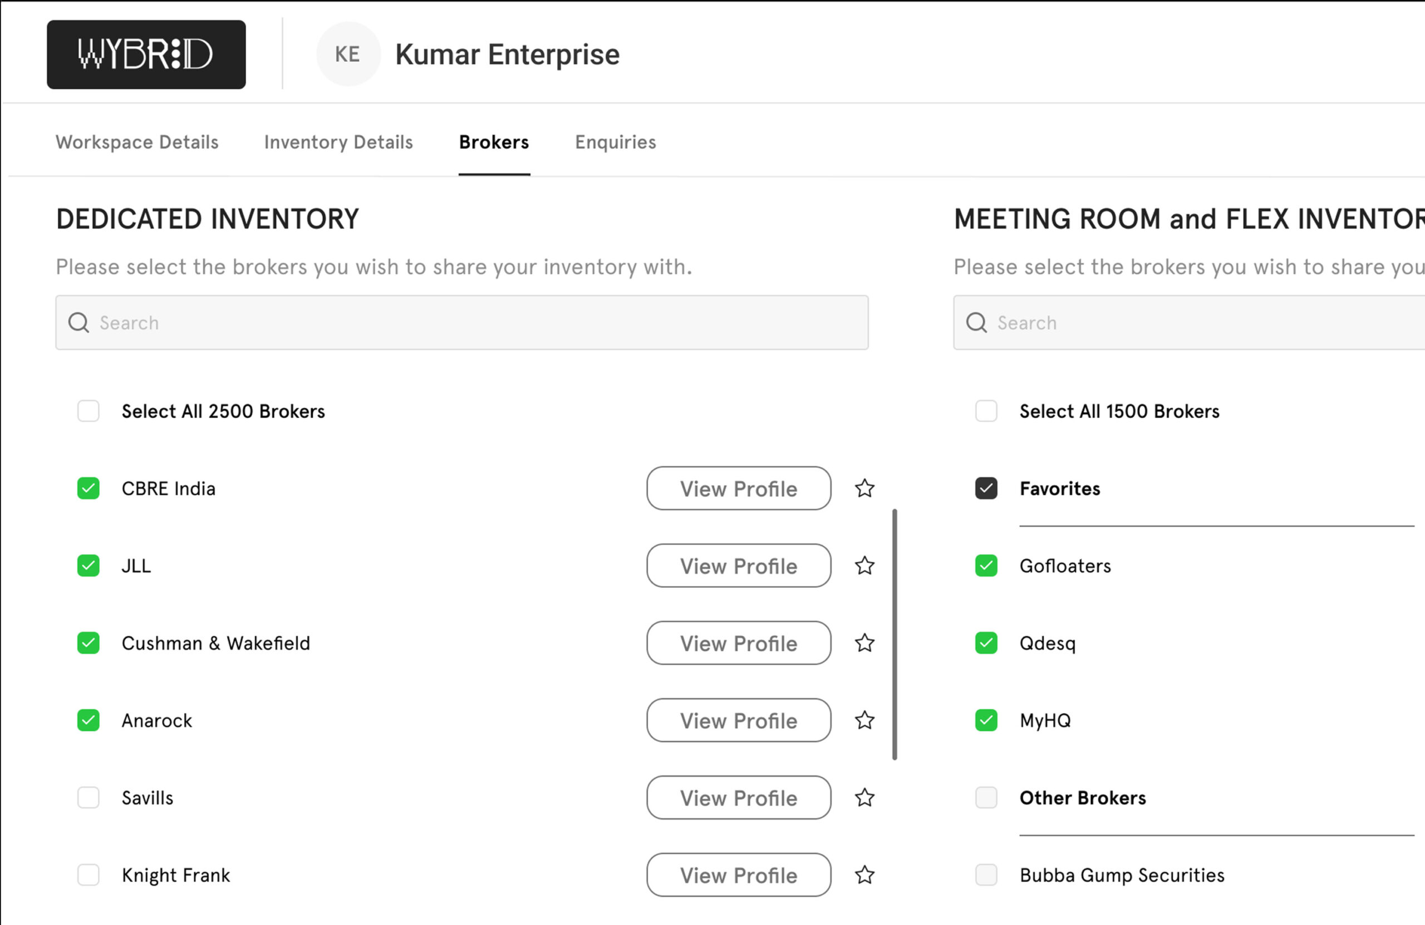Favorite the CBRE India broker star
The height and width of the screenshot is (925, 1425).
pyautogui.click(x=864, y=488)
